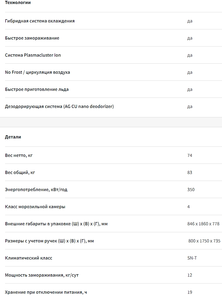Click the 'Быстрое замораживание' label
Image resolution: width=222 pixels, height=298 pixels.
pos(32,38)
